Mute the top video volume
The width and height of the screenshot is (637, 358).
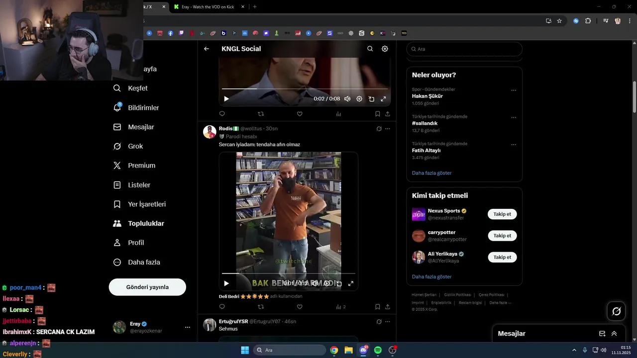click(x=347, y=99)
